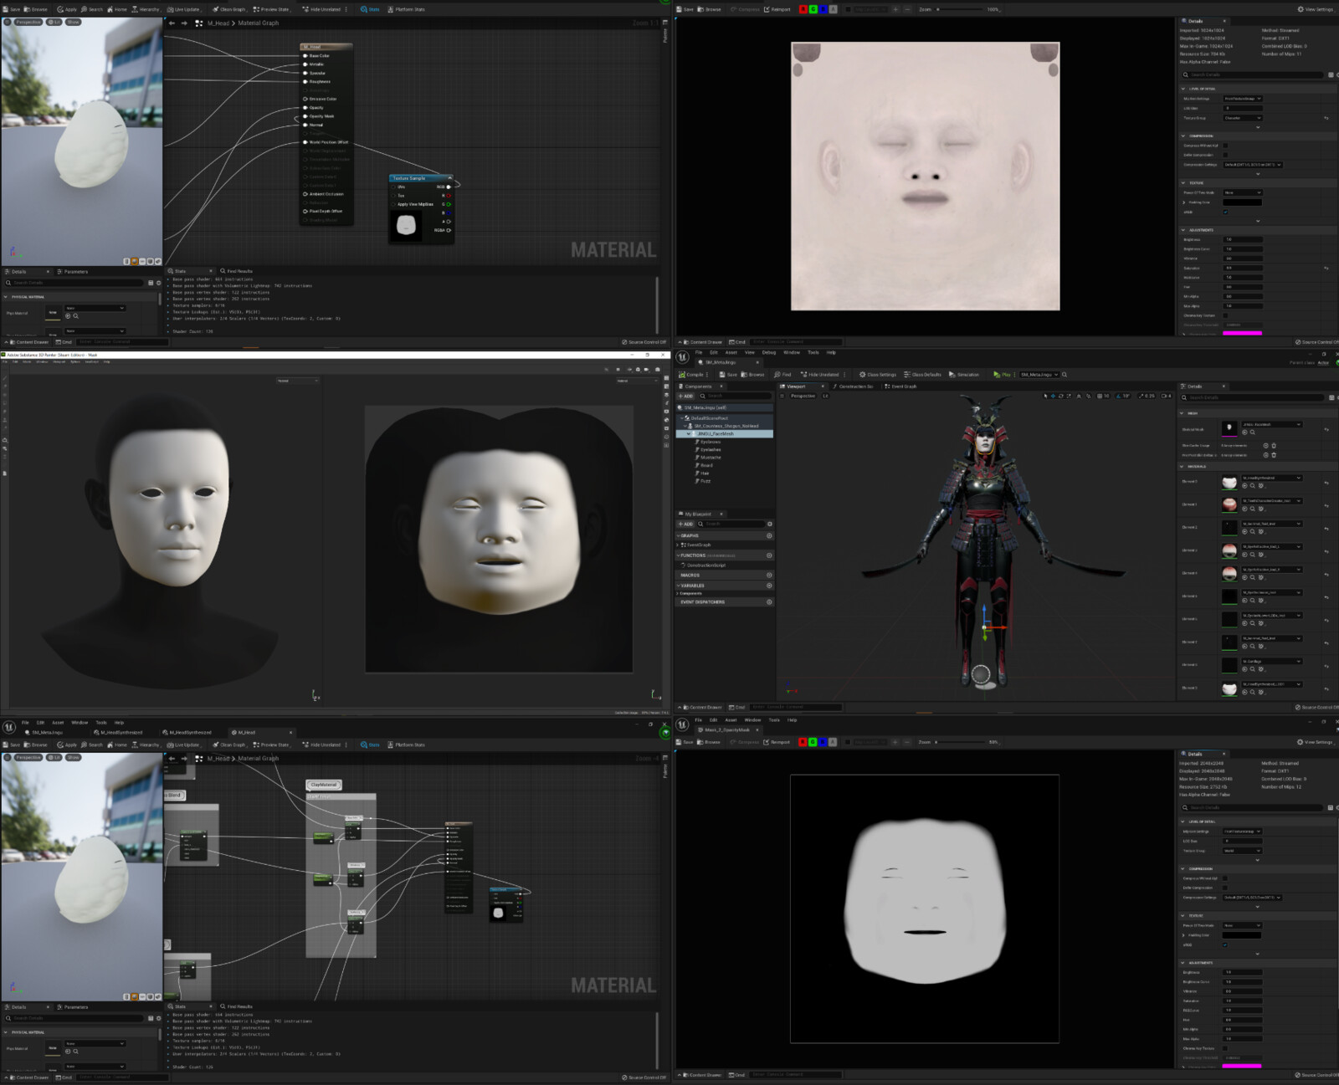Collapse JINGU_FaceMesh in components tree
Screen dimensions: 1339x1085
click(689, 434)
